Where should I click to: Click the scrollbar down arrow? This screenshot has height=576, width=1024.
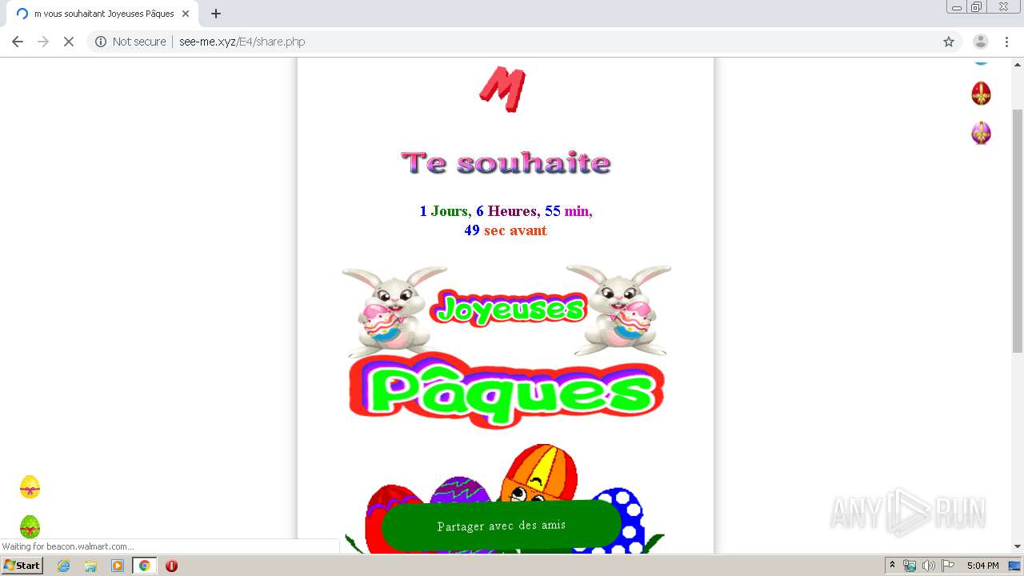pyautogui.click(x=1018, y=546)
